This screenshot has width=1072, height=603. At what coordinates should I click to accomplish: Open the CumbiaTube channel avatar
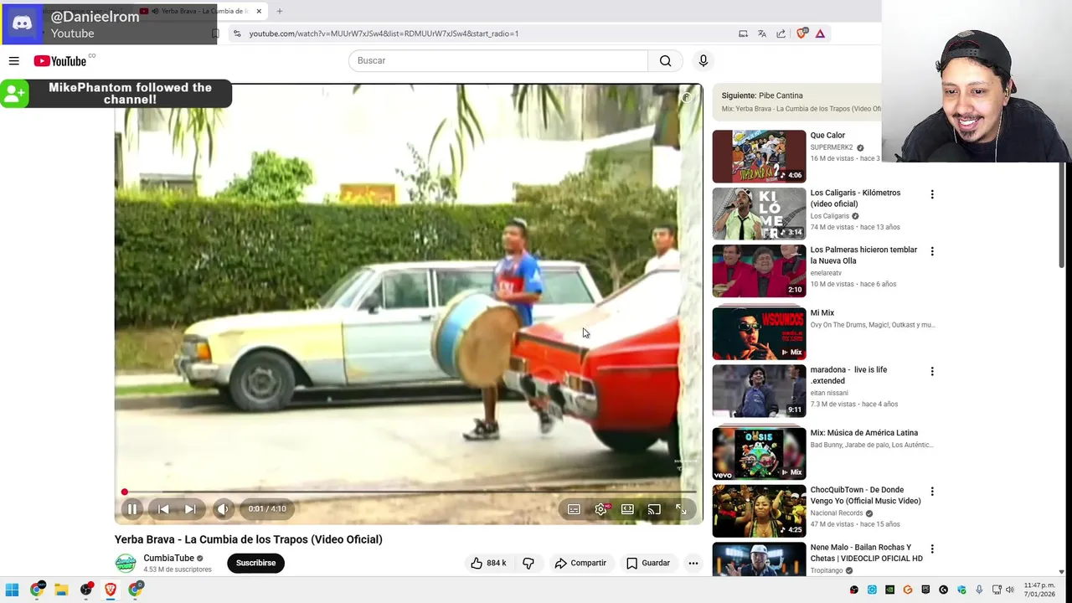126,563
